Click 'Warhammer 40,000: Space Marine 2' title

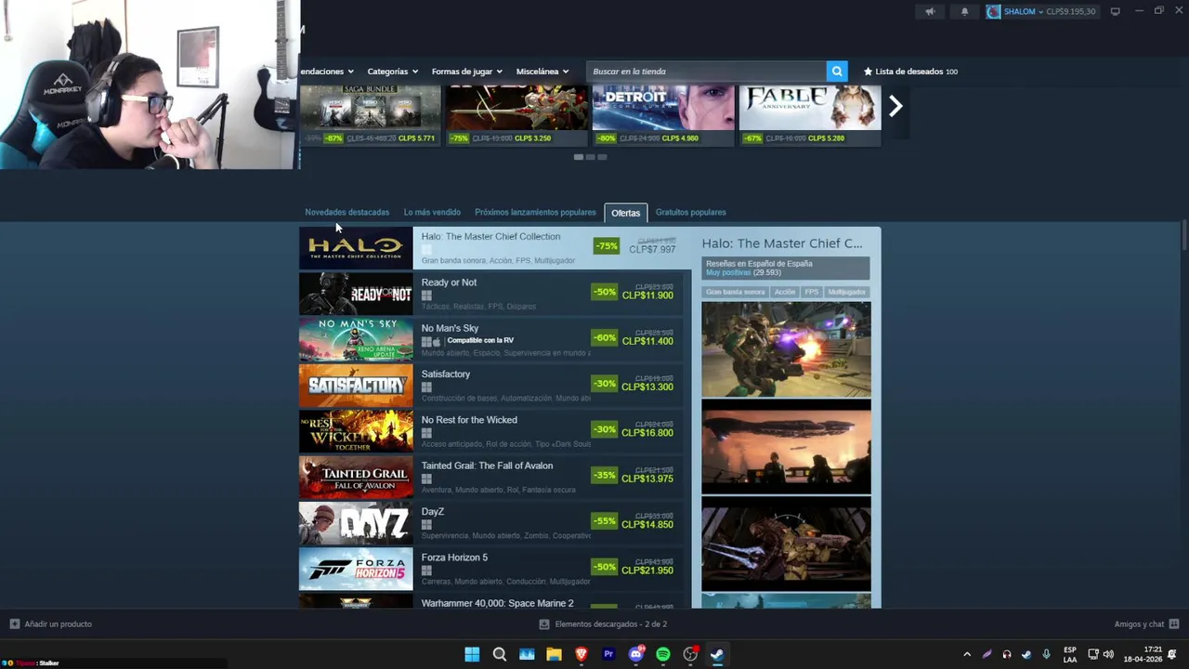point(497,603)
